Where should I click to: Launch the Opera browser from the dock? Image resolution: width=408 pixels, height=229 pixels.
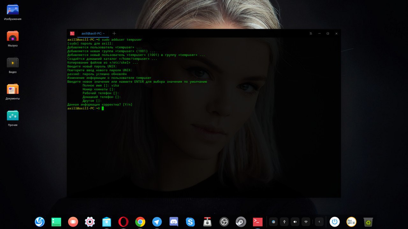click(x=123, y=222)
